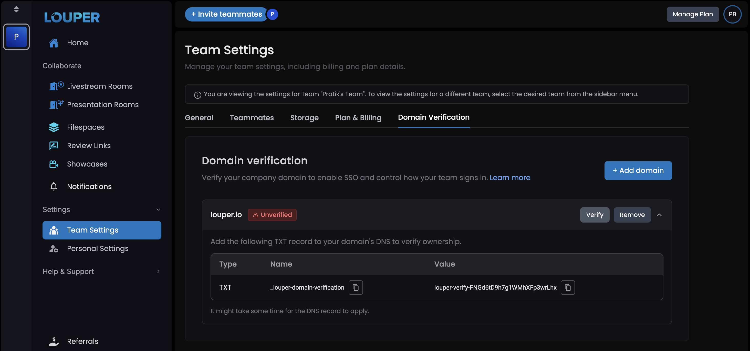
Task: Switch to the Teammates tab
Action: pyautogui.click(x=252, y=118)
